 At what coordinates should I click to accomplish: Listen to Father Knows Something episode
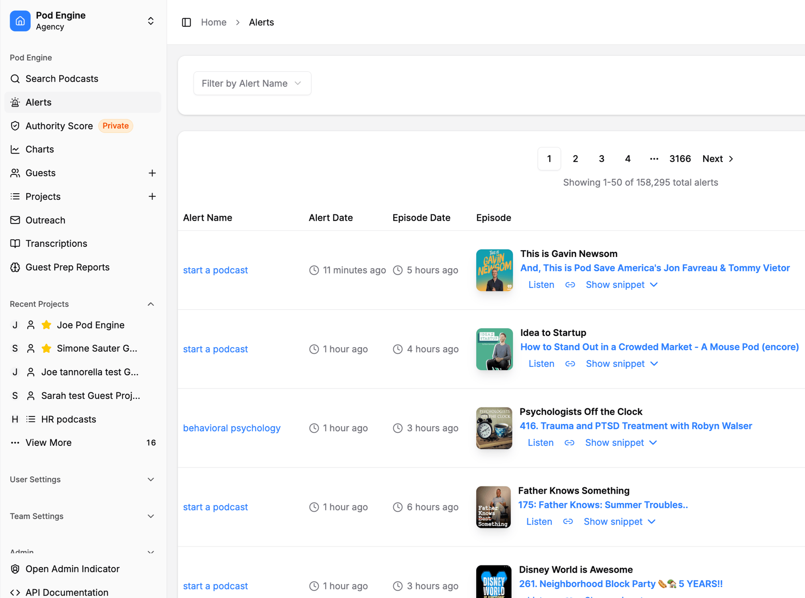pyautogui.click(x=539, y=521)
